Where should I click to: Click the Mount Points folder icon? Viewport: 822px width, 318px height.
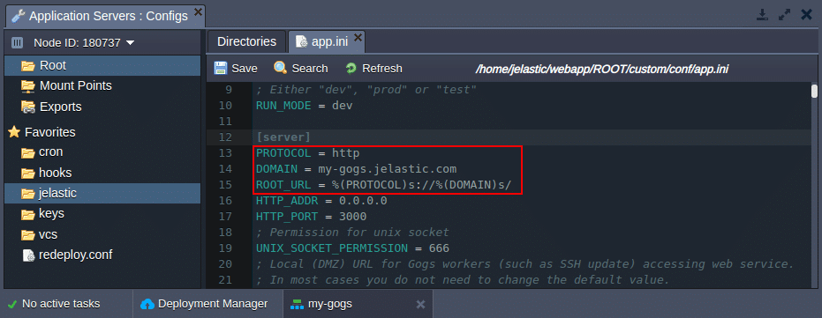pos(27,85)
